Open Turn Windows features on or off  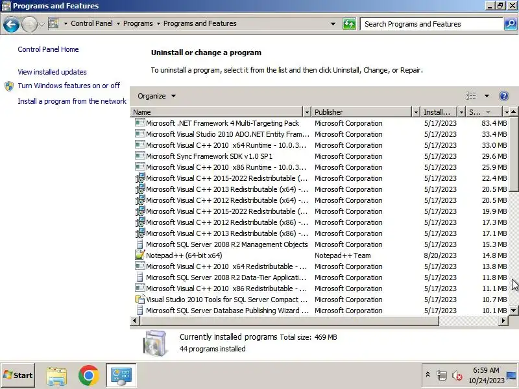(69, 86)
